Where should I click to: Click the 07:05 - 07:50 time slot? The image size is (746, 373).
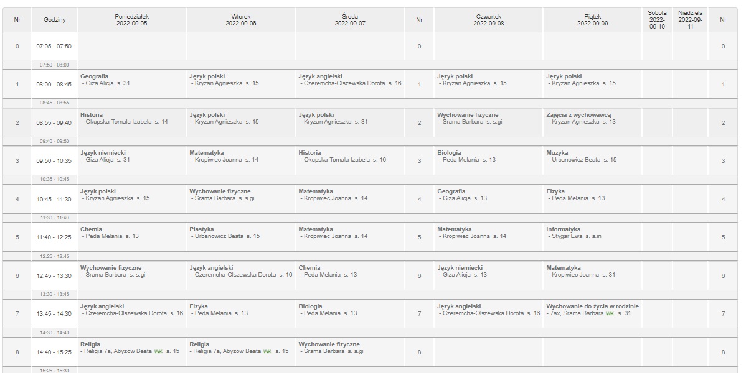coord(55,47)
